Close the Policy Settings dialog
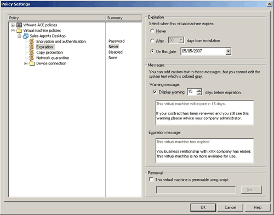The height and width of the screenshot is (215, 274). tap(270, 4)
